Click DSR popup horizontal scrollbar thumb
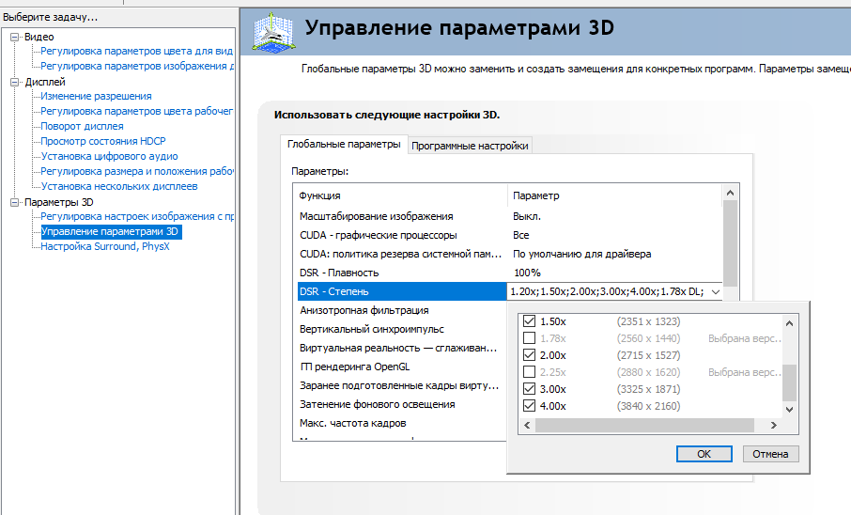 (644, 426)
